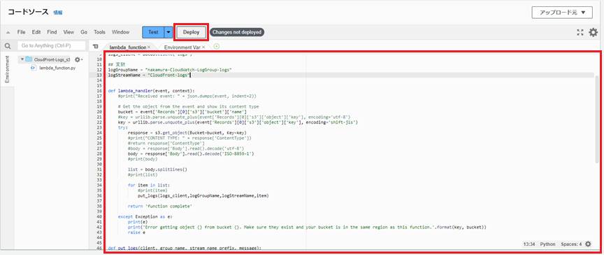Collapse the CloudFront-Logs_s3 folder arrow
Viewport: 604px width, 255px height.
pyautogui.click(x=22, y=59)
